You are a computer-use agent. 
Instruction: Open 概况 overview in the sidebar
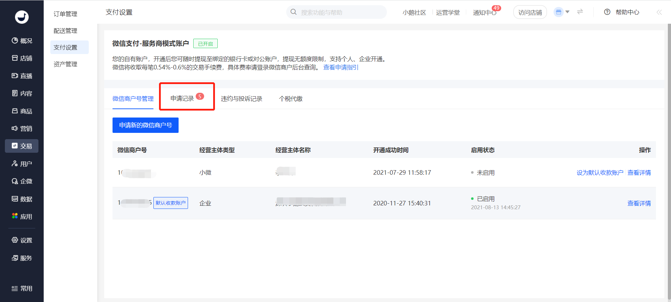pos(22,41)
